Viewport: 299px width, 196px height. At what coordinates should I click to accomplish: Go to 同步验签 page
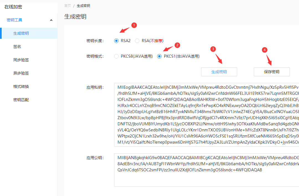21,60
